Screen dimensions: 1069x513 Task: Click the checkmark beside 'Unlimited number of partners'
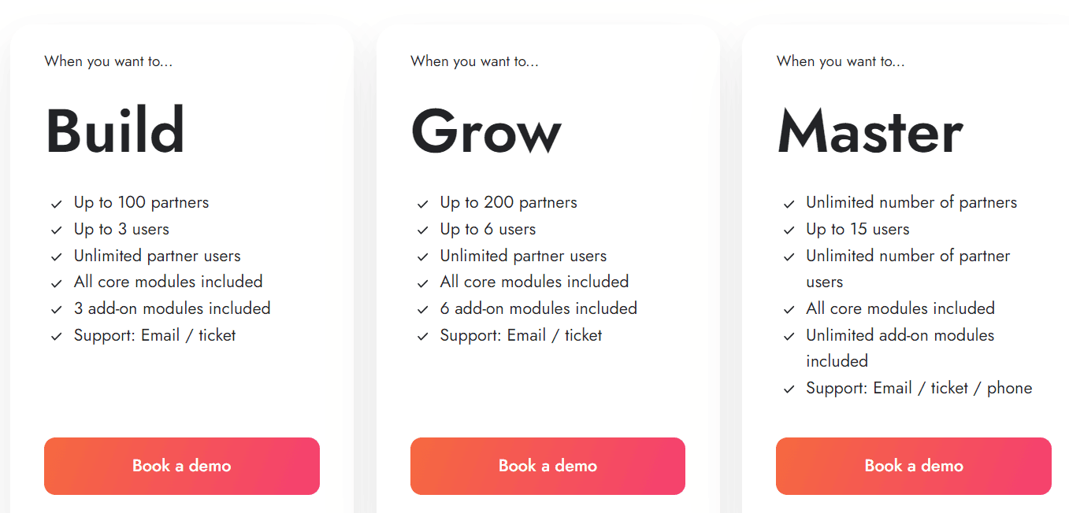pos(789,203)
